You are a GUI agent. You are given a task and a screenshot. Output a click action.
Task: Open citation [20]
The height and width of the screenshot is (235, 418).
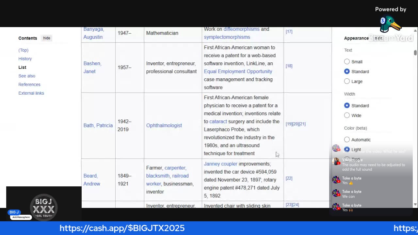[x=296, y=124]
